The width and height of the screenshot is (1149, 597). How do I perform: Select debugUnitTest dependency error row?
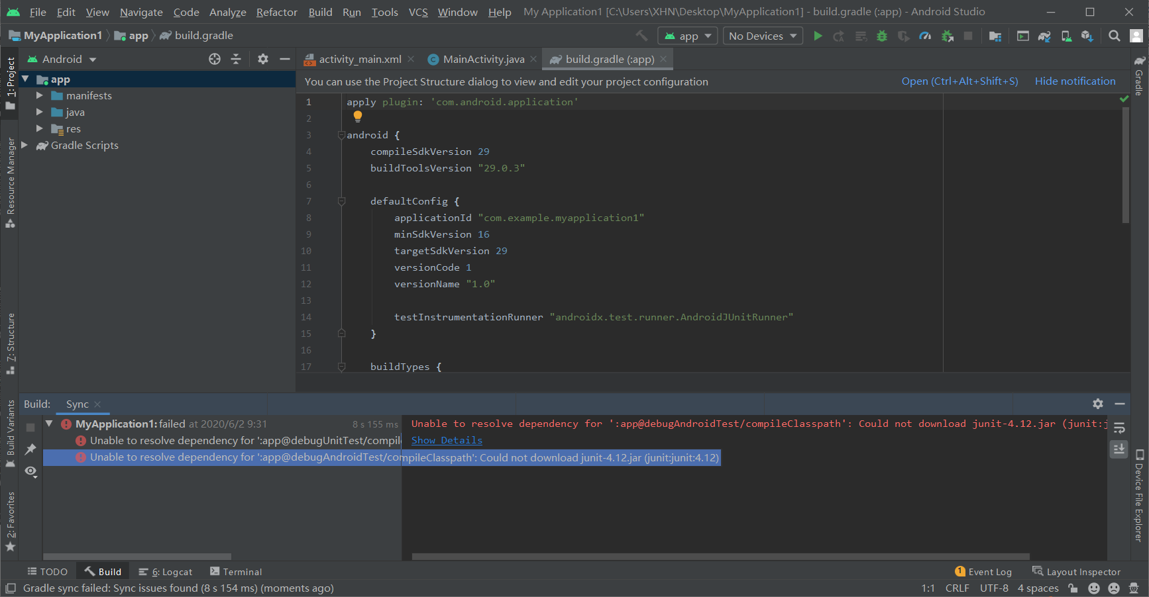pos(222,441)
